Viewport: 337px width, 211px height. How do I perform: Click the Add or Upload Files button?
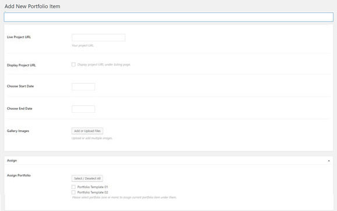pos(87,131)
